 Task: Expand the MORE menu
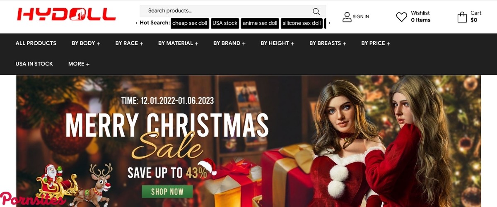(79, 64)
